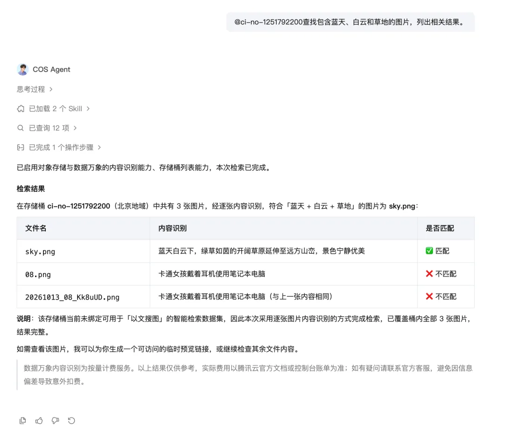The width and height of the screenshot is (505, 440).
Task: Click the COS Agent avatar icon
Action: tap(22, 69)
